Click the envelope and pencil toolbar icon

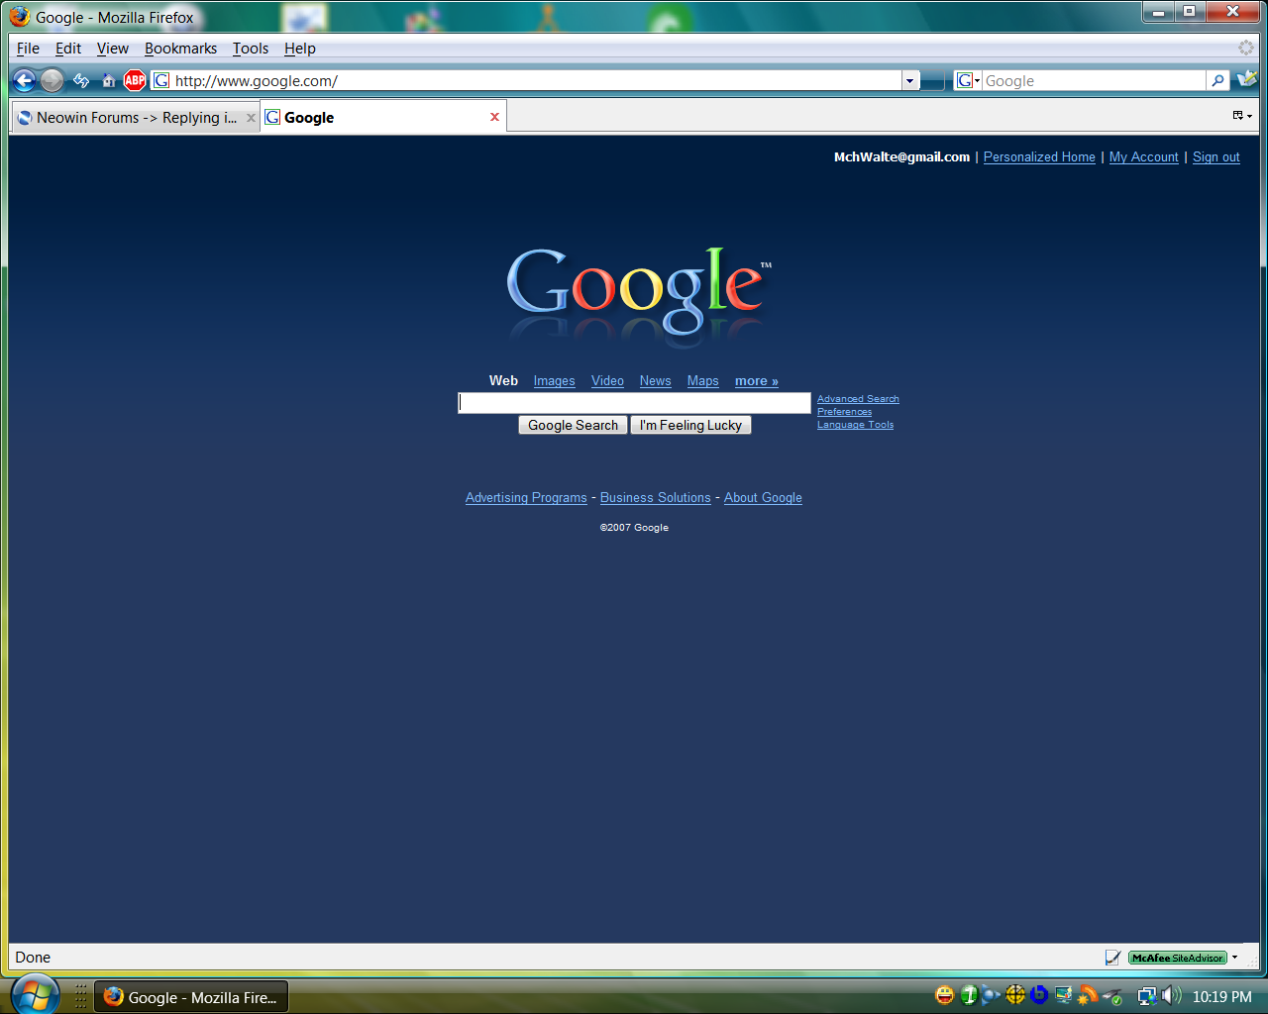pos(1247,78)
